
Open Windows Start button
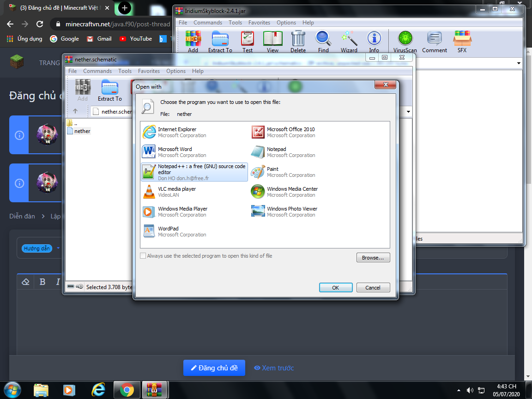coord(12,390)
